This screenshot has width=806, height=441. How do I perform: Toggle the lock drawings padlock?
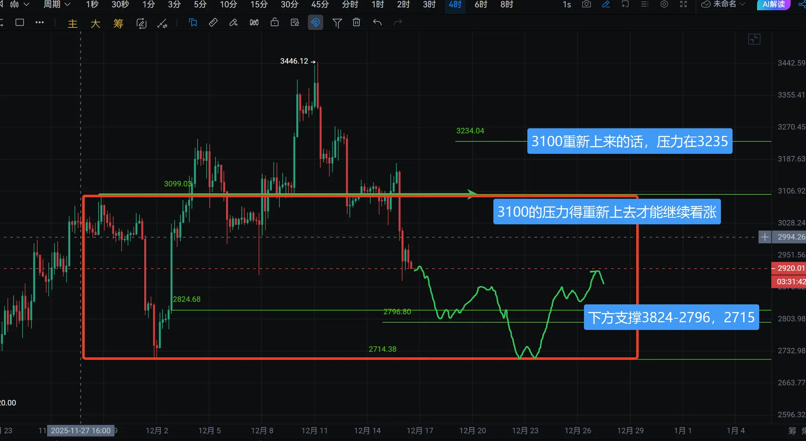pyautogui.click(x=275, y=23)
